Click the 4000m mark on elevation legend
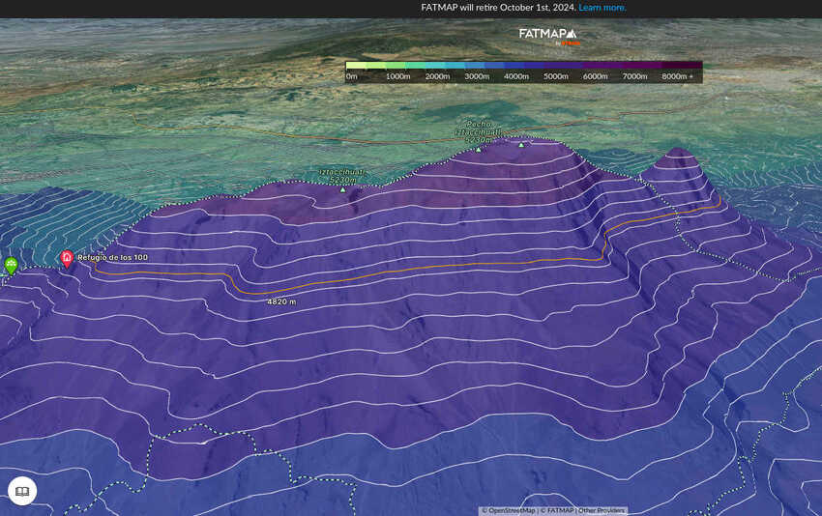This screenshot has height=516, width=822. (x=516, y=75)
